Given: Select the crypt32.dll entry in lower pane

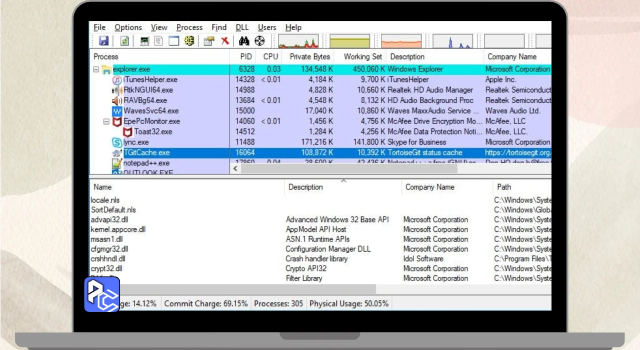Looking at the screenshot, I should pyautogui.click(x=106, y=268).
